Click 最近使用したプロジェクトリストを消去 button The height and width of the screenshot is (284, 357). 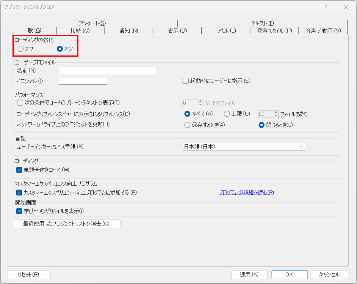point(67,224)
